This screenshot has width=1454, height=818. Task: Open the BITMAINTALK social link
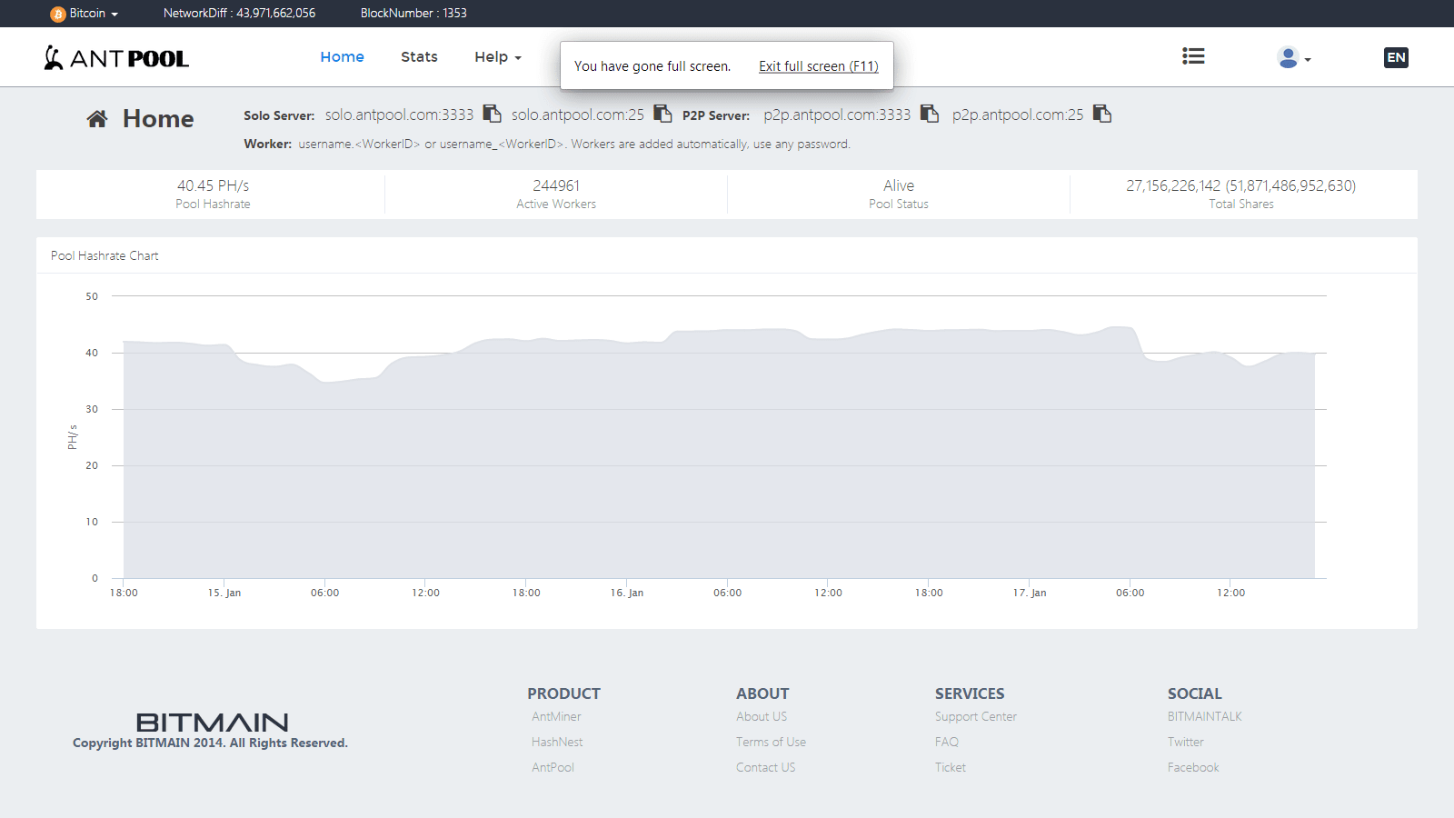tap(1205, 716)
